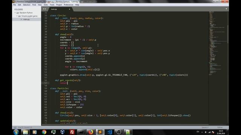This screenshot has height=135, width=241.
Task: Launch the media player taskbar icon
Action: pos(35,132)
